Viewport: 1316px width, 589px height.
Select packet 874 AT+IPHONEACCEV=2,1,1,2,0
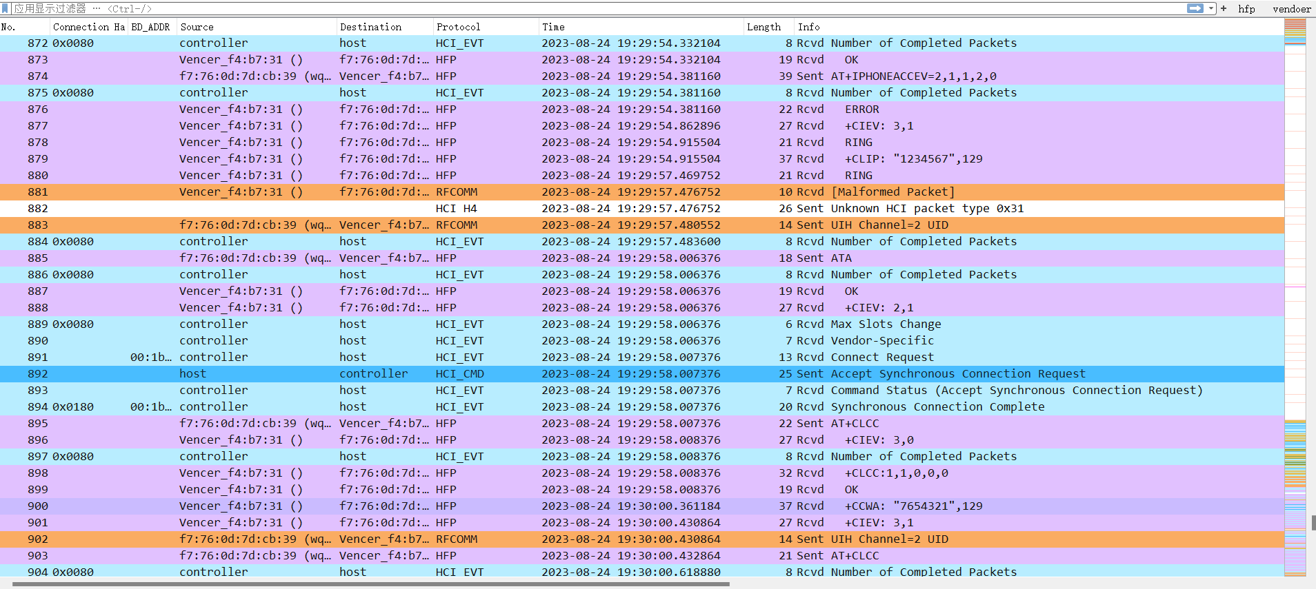[x=641, y=76]
